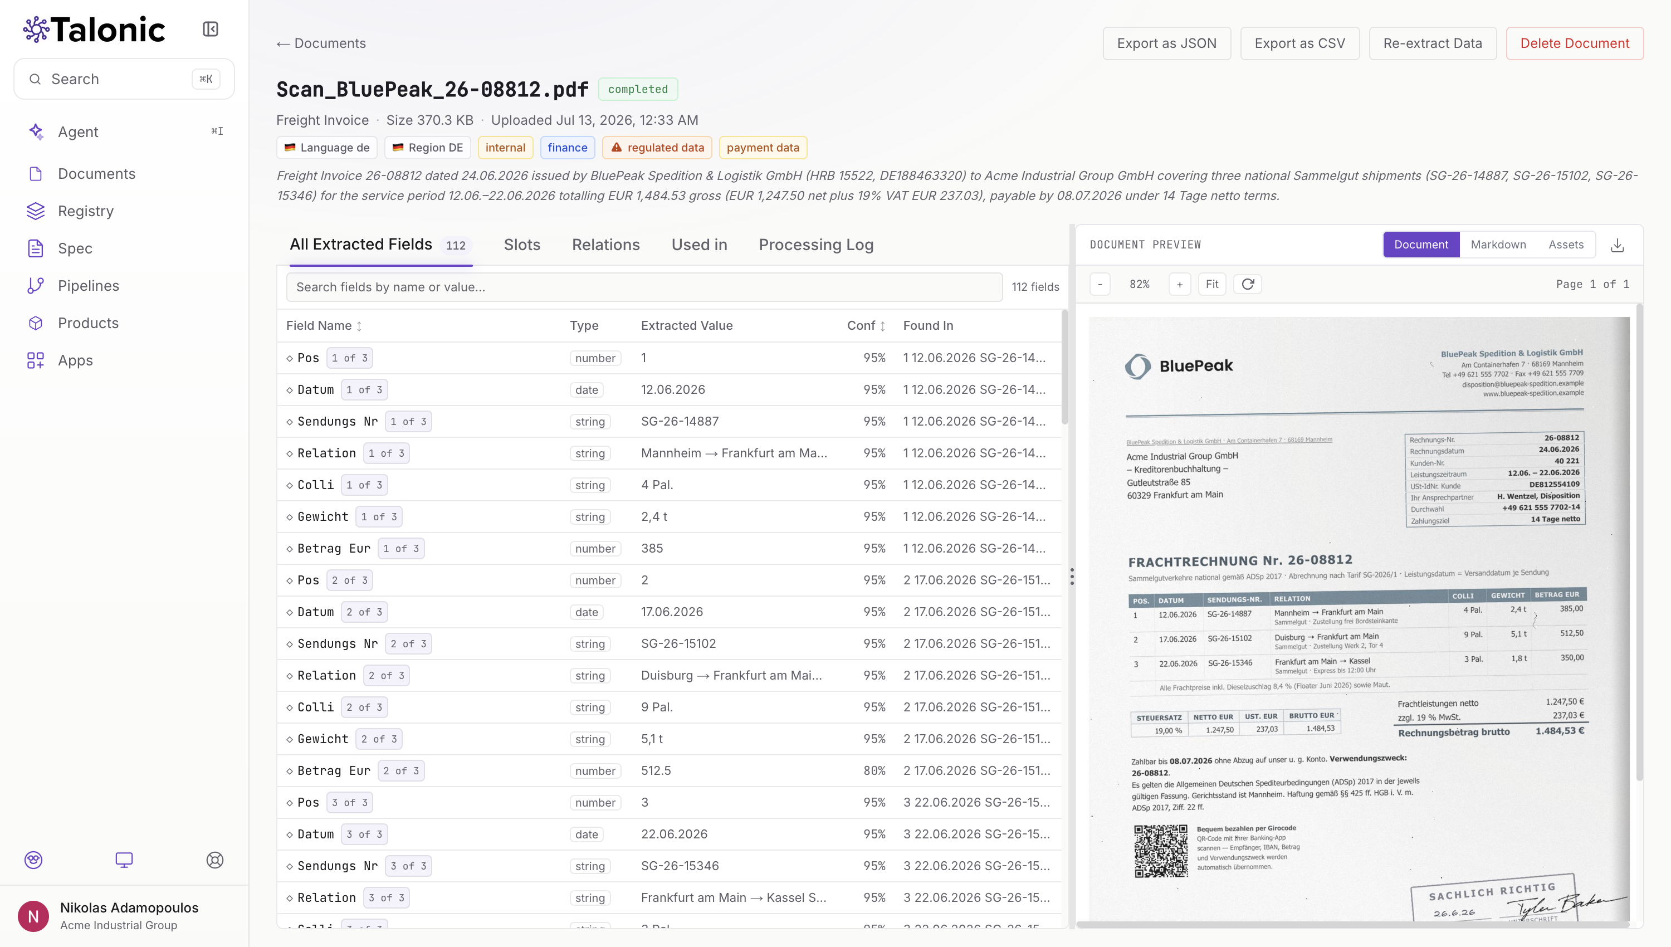Click value SG-26-15346
Image resolution: width=1671 pixels, height=947 pixels.
click(680, 866)
